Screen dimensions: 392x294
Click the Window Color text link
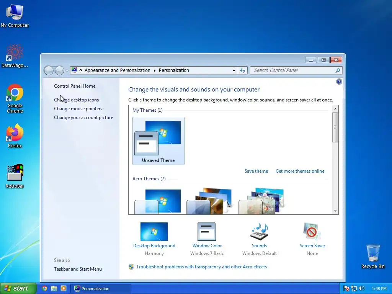[207, 246]
